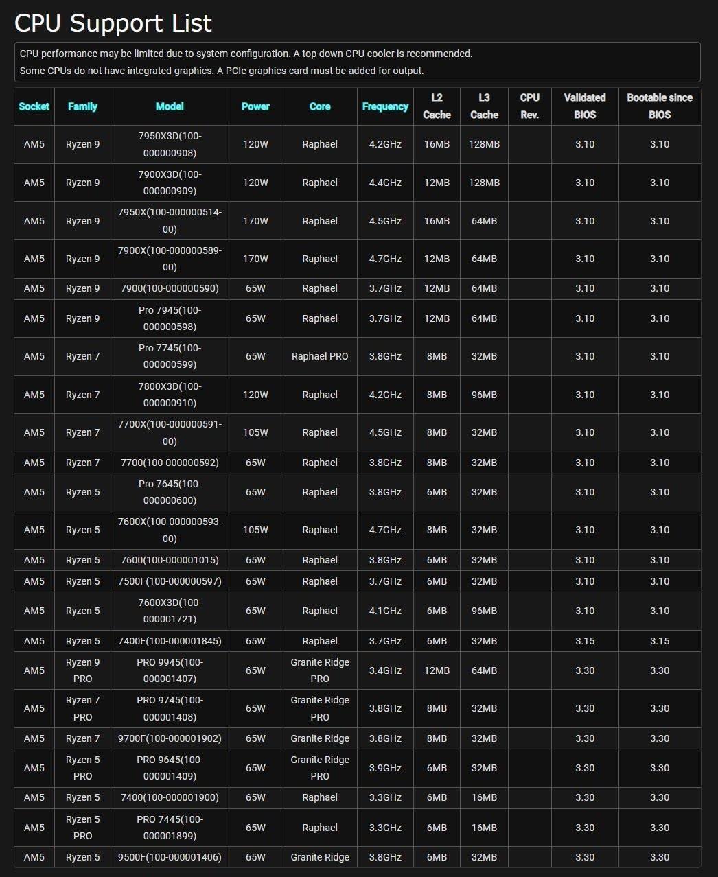Select the 7950X3D(100-000000908) model cell

click(x=170, y=144)
